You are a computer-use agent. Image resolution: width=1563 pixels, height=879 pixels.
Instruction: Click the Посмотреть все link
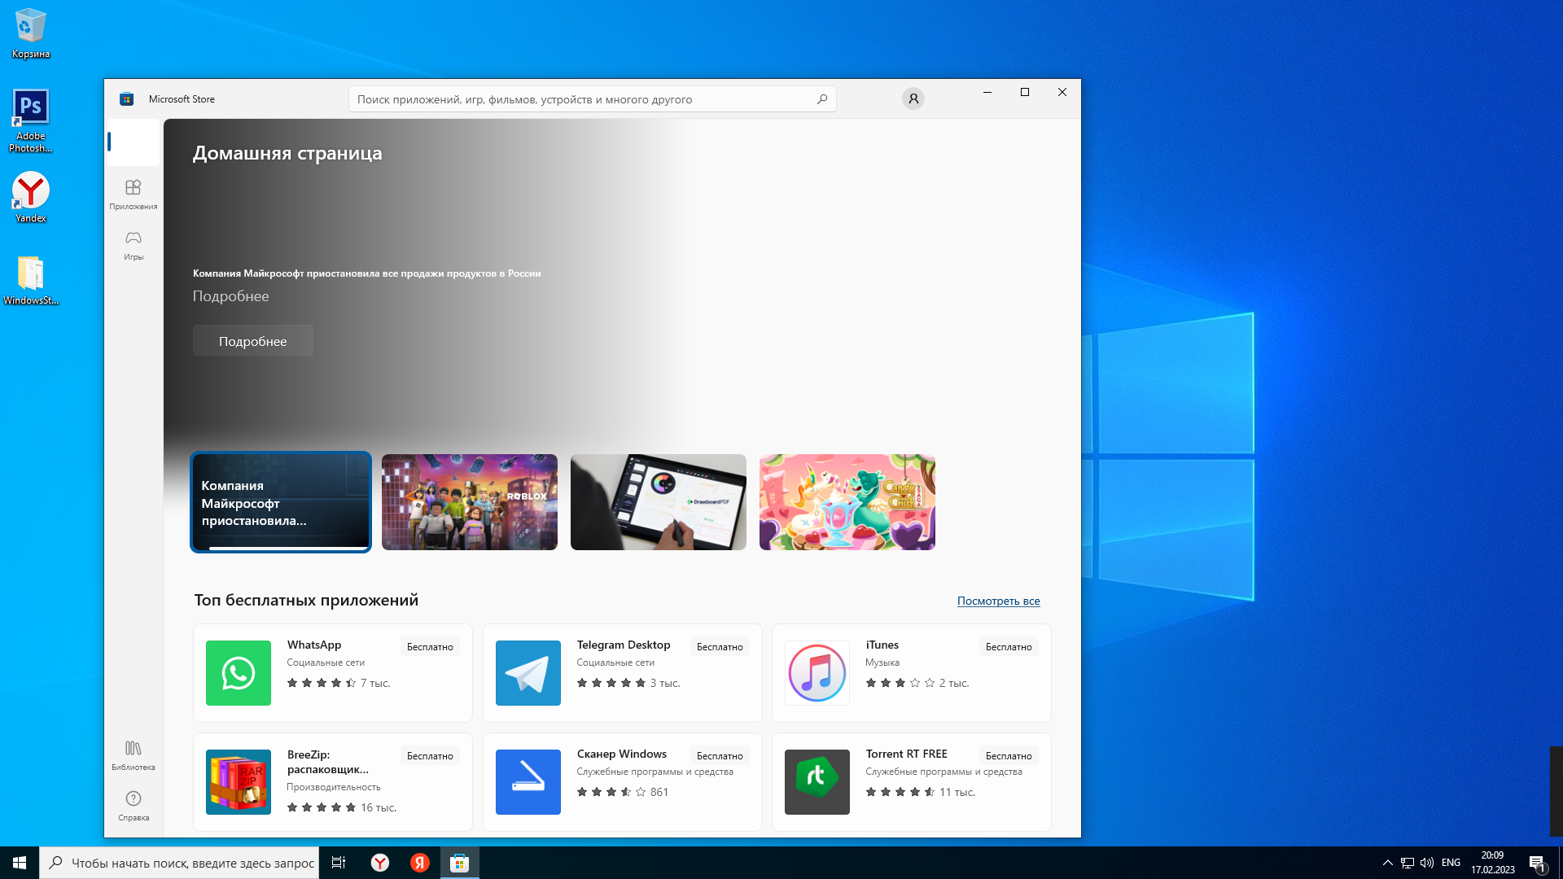click(998, 601)
